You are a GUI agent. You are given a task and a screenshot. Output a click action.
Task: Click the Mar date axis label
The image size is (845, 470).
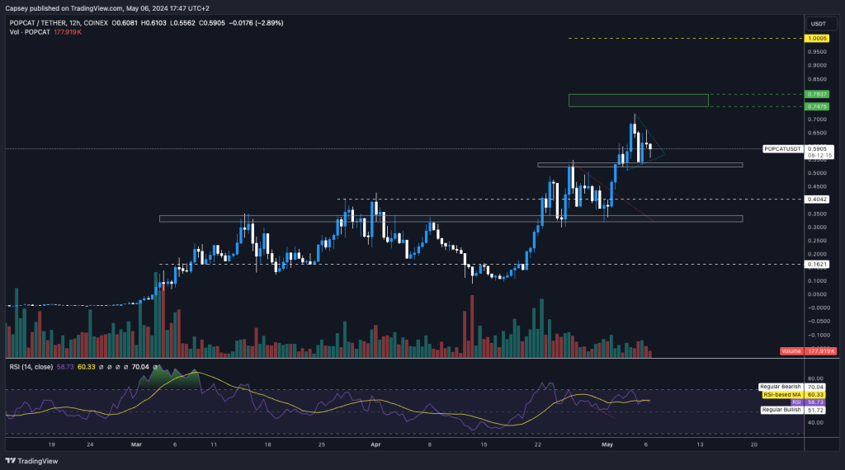[136, 444]
